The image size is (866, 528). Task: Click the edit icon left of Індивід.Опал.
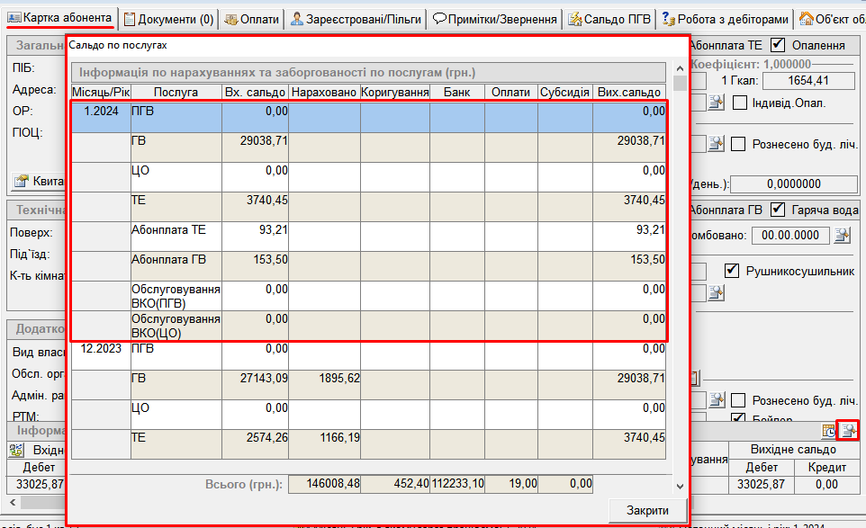pos(716,103)
